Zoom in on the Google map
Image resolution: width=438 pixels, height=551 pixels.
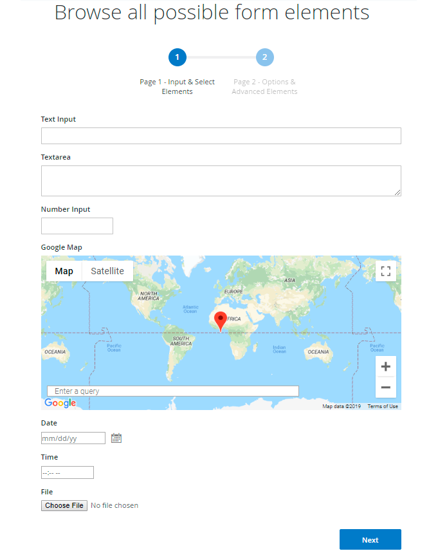(386, 367)
